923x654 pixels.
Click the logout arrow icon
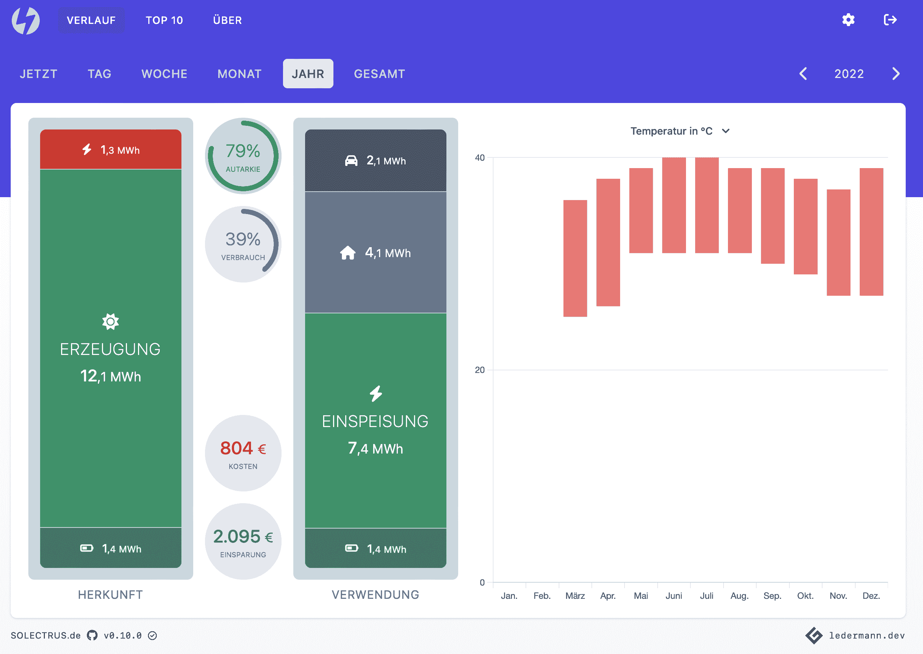coord(890,20)
